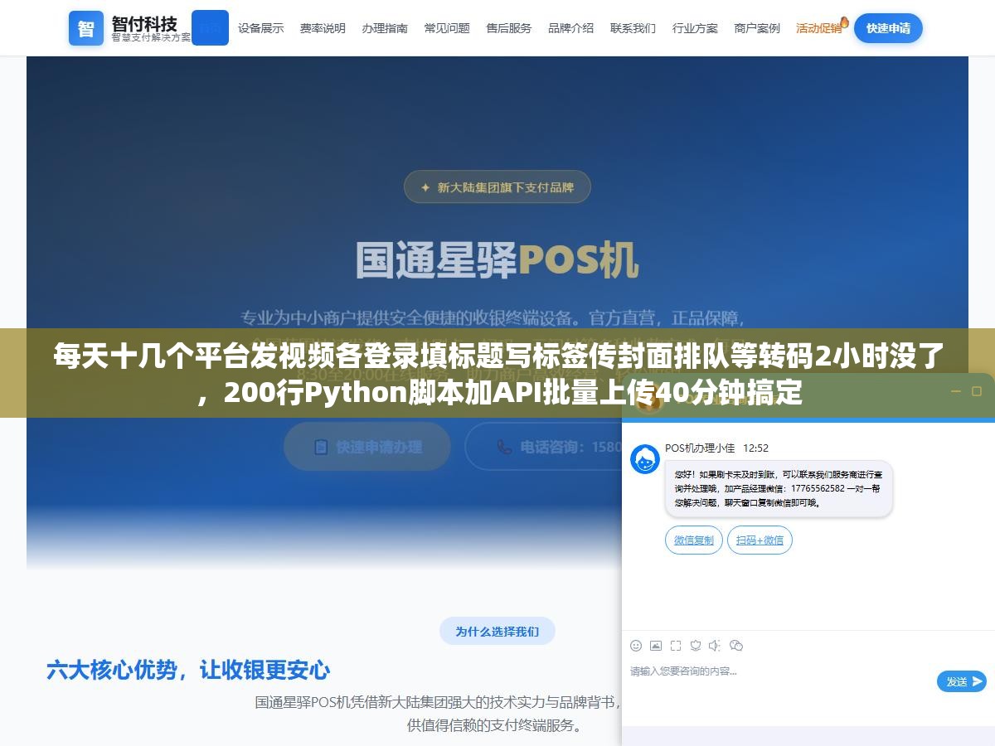Click the send image icon in chat
Screen dimensions: 995x746
pos(656,646)
